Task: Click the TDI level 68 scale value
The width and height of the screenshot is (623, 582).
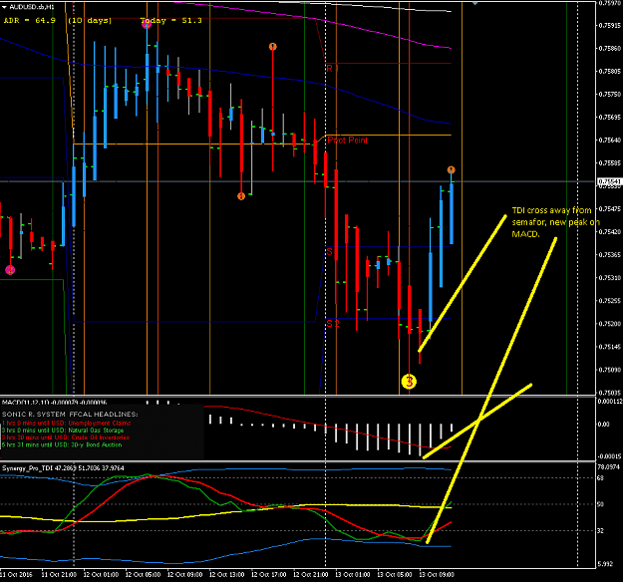Action: (x=600, y=478)
